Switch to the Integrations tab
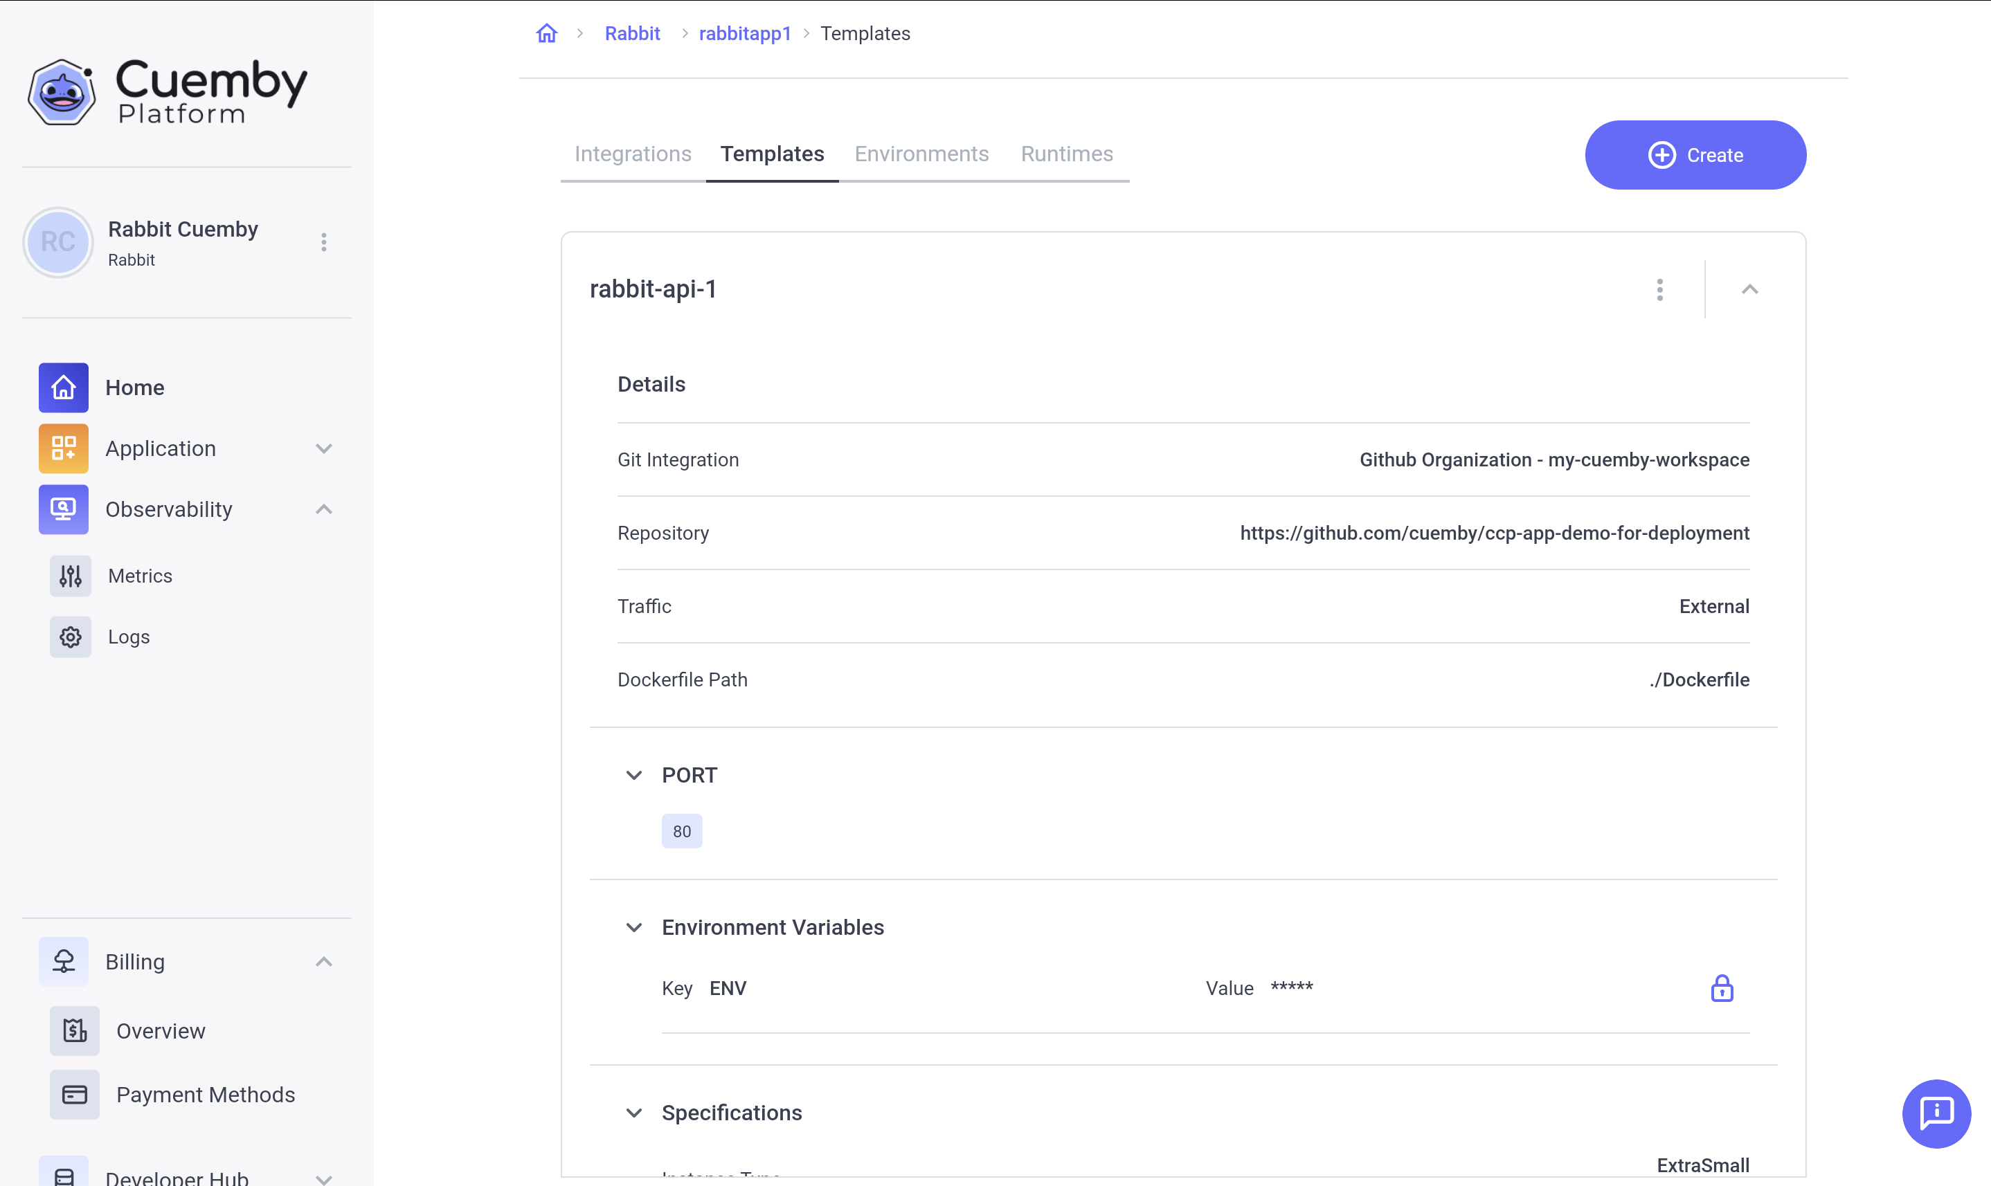Image resolution: width=1991 pixels, height=1186 pixels. [x=633, y=154]
